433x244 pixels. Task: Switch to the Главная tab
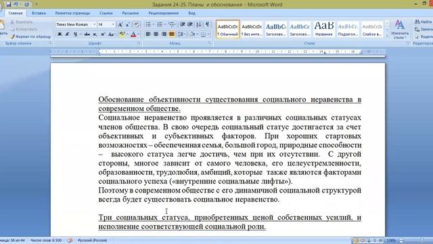pyautogui.click(x=16, y=13)
